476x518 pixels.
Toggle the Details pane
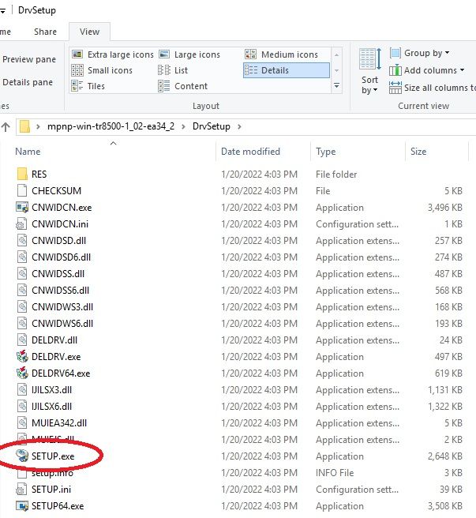coord(28,82)
